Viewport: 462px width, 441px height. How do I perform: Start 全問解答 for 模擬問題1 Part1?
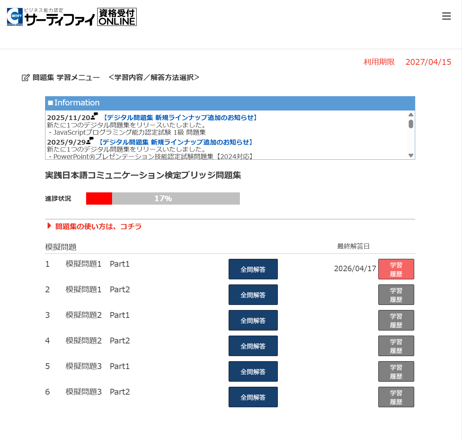pyautogui.click(x=253, y=269)
